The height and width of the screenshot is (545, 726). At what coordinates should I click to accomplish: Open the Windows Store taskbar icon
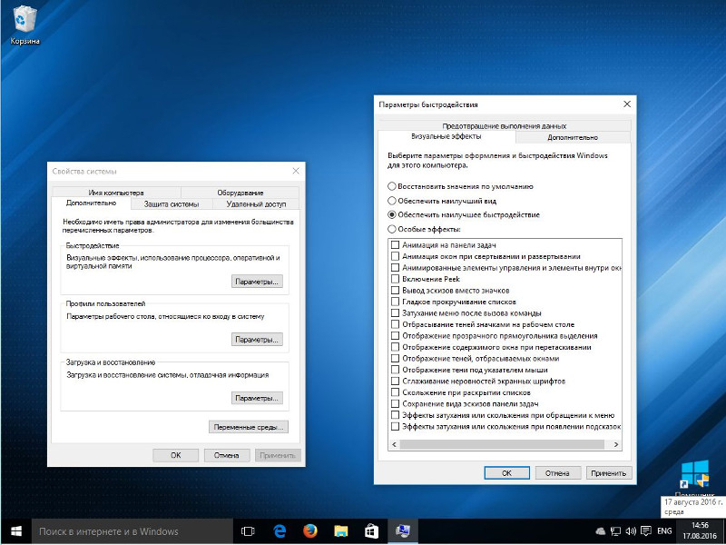[x=371, y=531]
